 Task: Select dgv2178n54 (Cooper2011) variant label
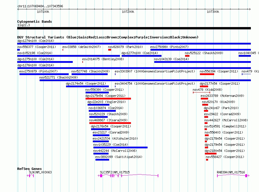tap(225, 138)
